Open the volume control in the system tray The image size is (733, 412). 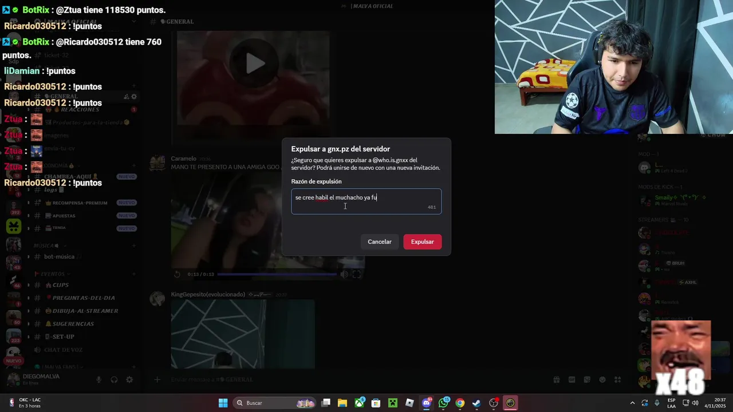[695, 403]
